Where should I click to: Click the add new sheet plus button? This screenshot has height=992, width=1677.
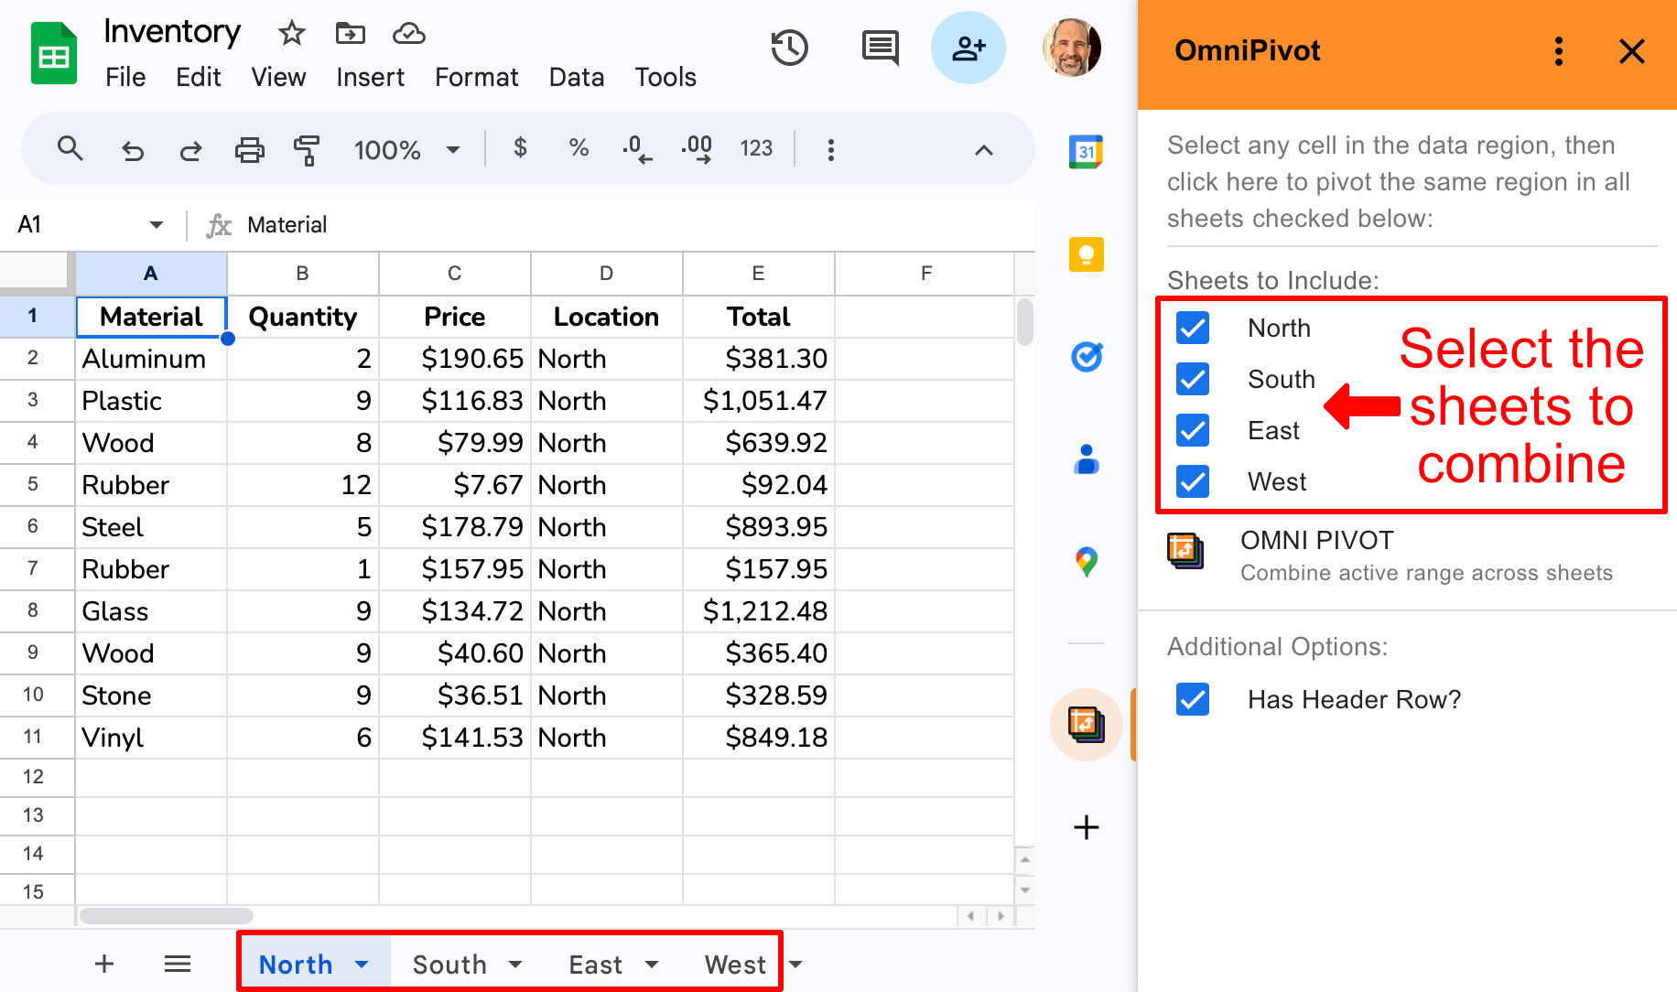(104, 964)
